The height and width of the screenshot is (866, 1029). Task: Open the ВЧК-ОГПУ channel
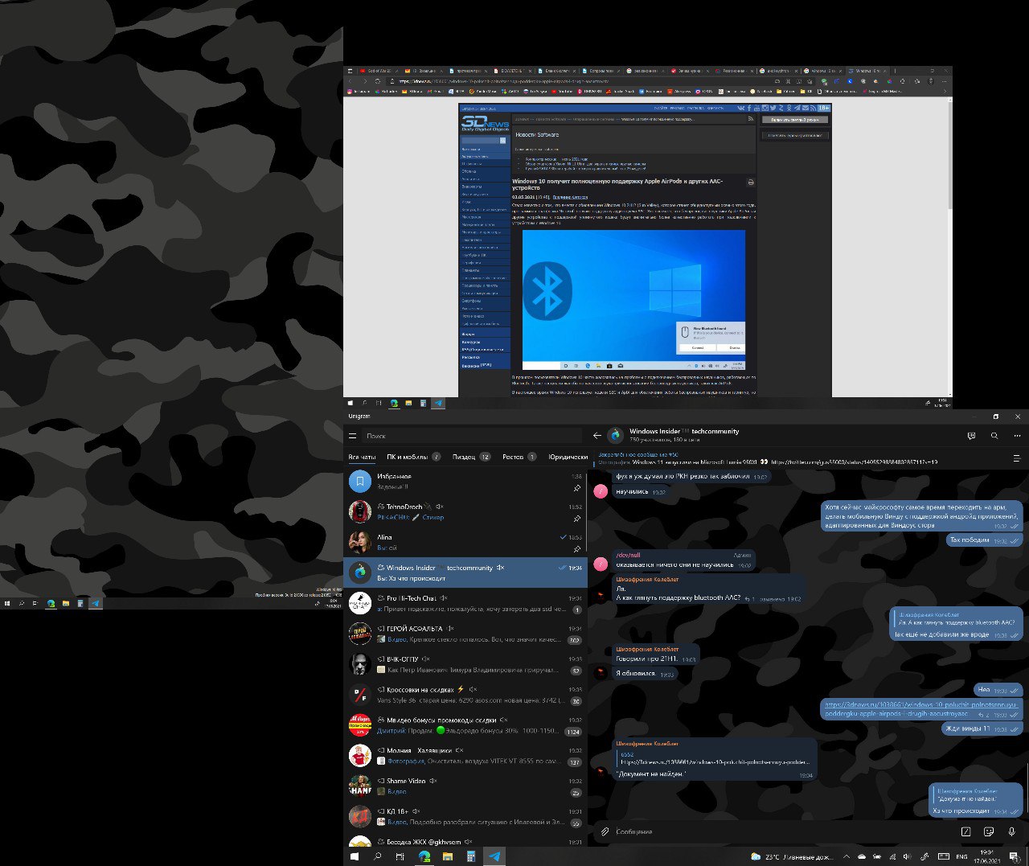(x=465, y=664)
